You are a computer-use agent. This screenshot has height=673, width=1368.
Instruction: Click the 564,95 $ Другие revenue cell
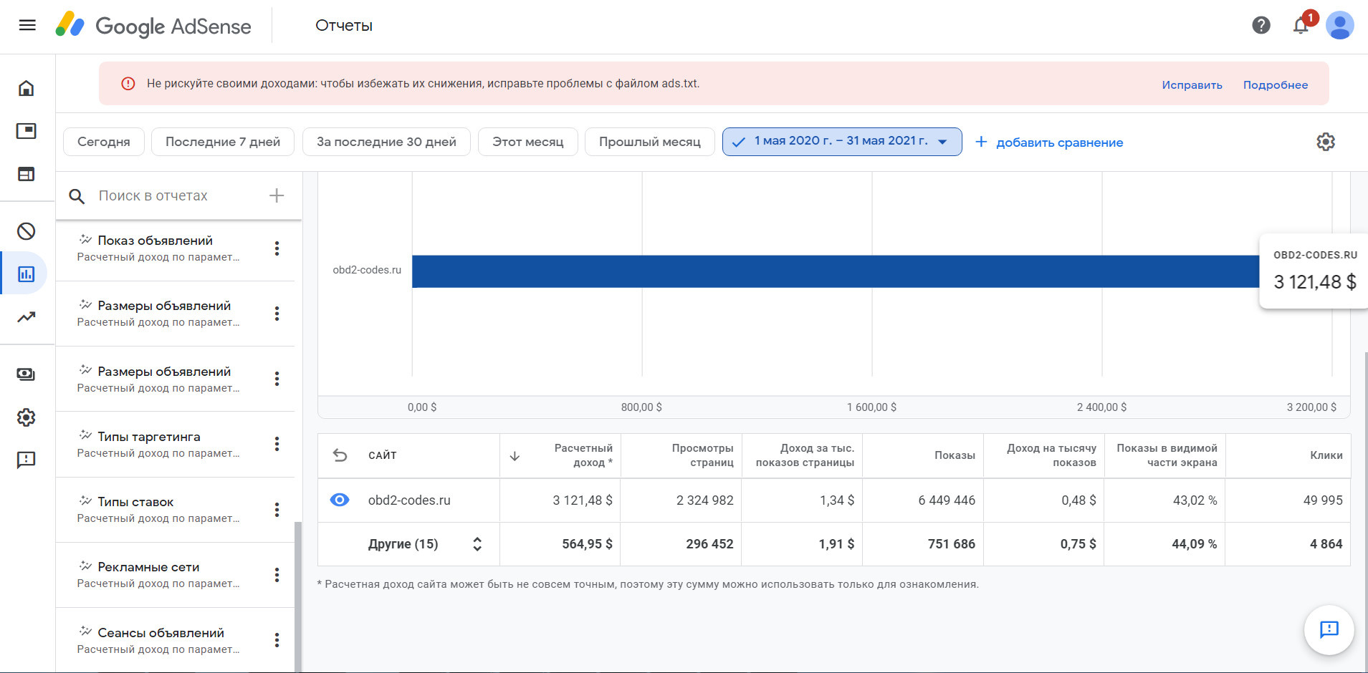click(587, 544)
